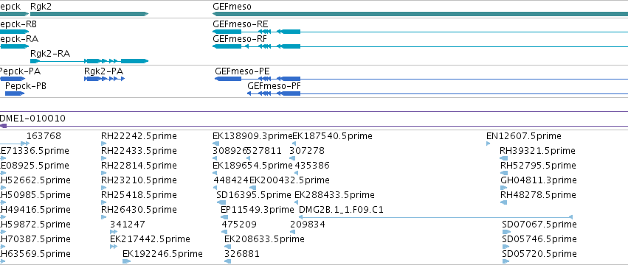Click the GEFmeso-PE protein glyph

[421, 79]
